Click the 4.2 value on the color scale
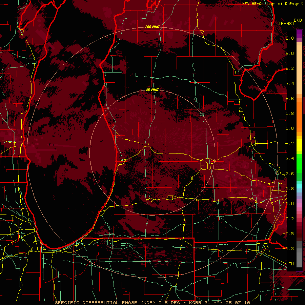This screenshot has width=305, height=305. click(290, 144)
